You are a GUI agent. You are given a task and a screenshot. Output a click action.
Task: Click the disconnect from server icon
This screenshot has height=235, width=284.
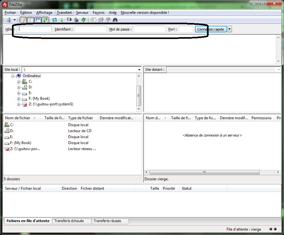pyautogui.click(x=76, y=20)
